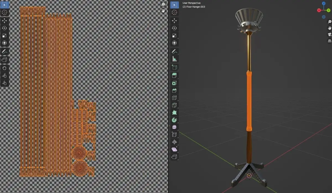
Task: Toggle the camera view in the 3D viewport
Action: tap(330, 34)
